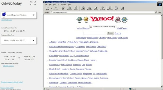Open the Entertainment category link
Viewport: 163px width, 90px height.
(55, 60)
